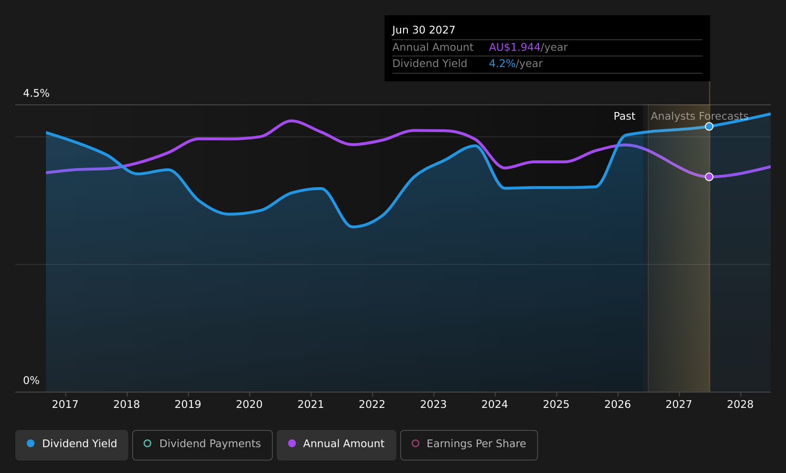This screenshot has width=786, height=473.
Task: Select the blue Dividend Yield point at Jun 2027
Action: [709, 126]
